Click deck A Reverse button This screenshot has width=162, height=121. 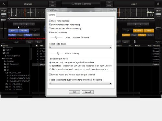point(24,31)
